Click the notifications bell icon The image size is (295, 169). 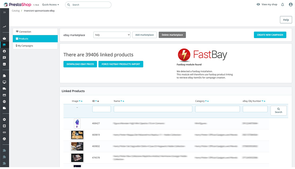283,4
